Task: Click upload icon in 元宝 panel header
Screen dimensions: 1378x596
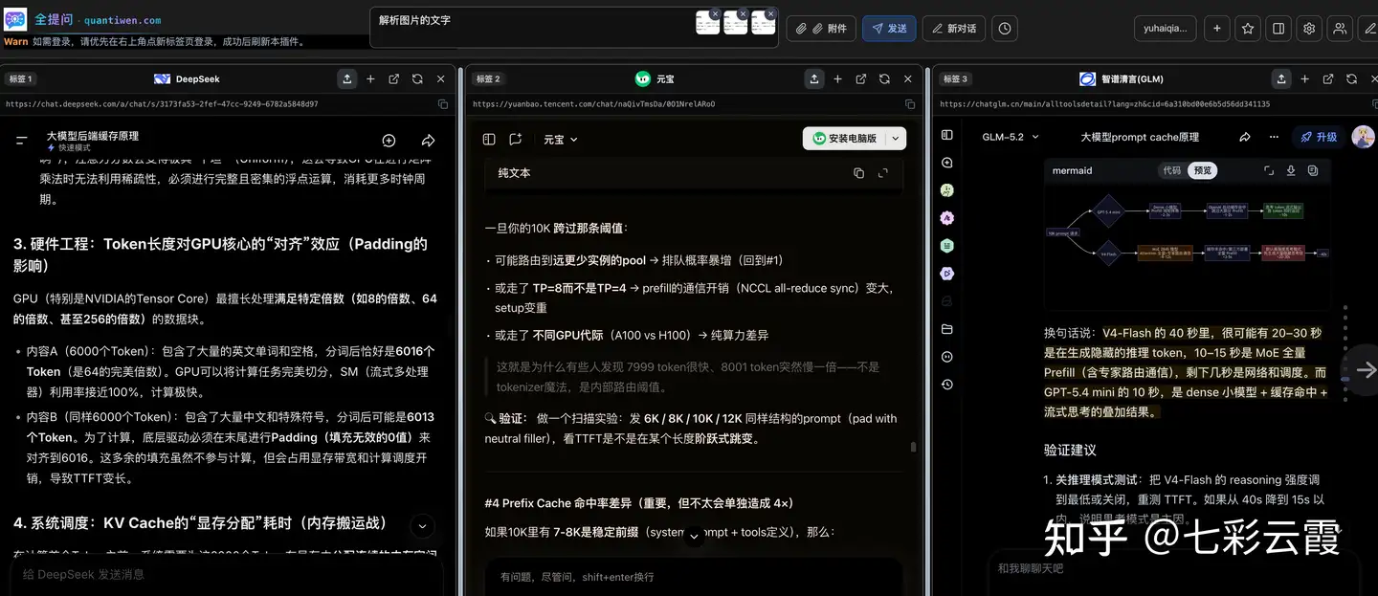Action: coord(813,79)
